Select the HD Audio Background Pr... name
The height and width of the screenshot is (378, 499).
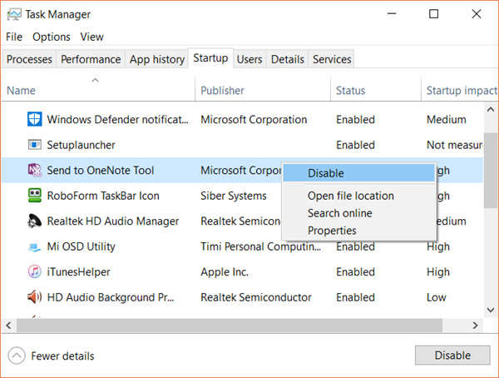(x=111, y=297)
